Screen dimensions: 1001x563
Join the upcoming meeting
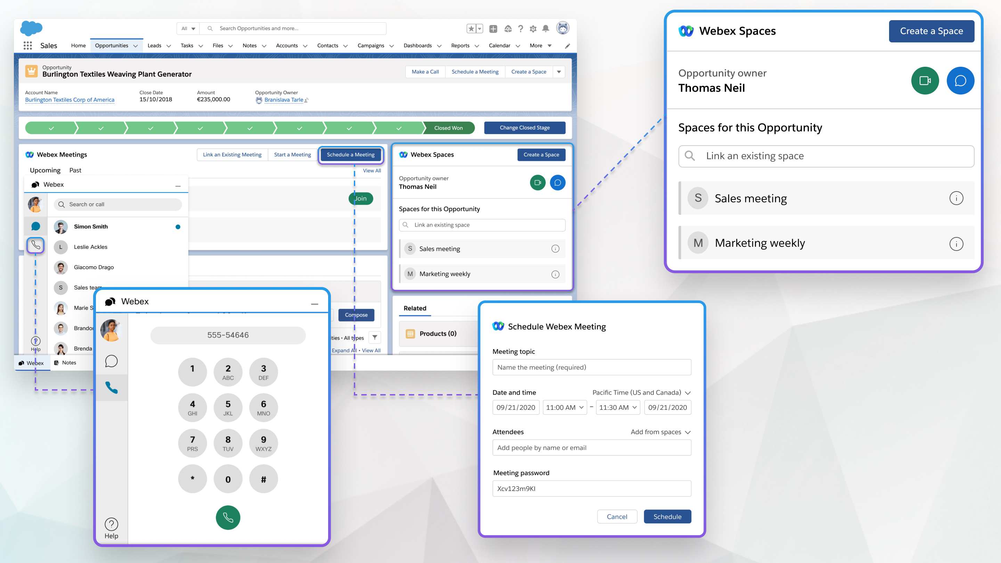point(361,198)
